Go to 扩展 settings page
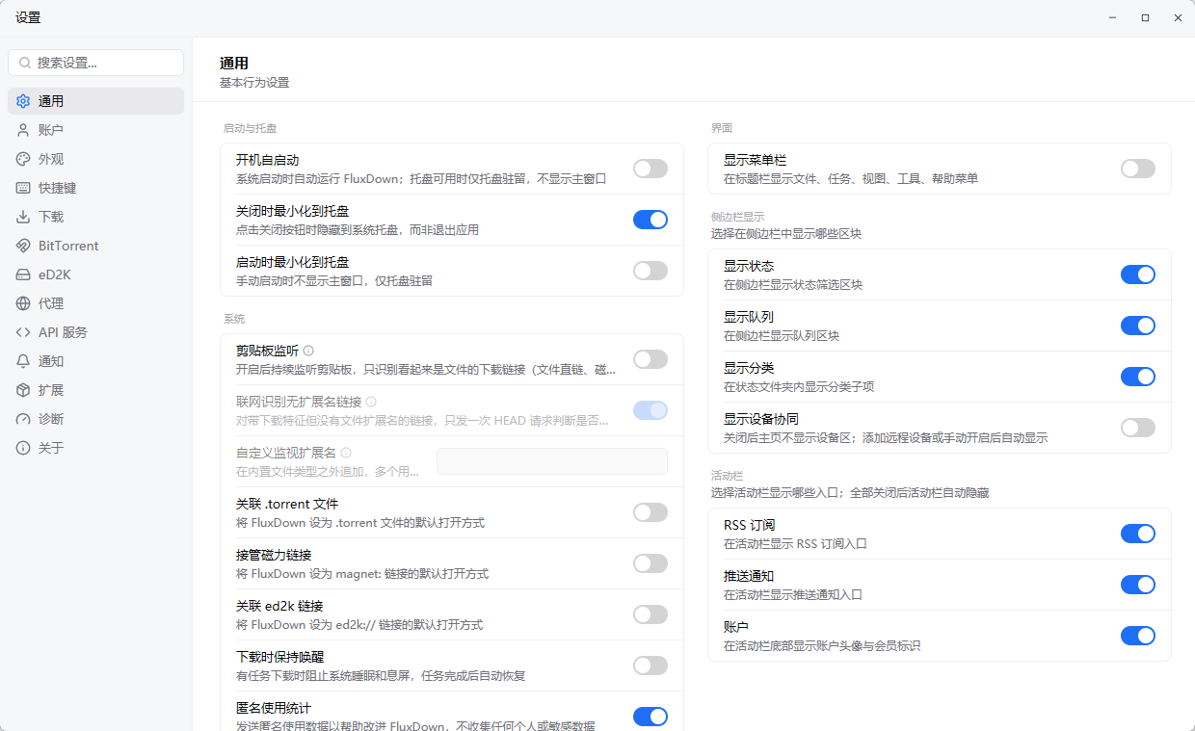Image resolution: width=1195 pixels, height=731 pixels. [x=95, y=390]
